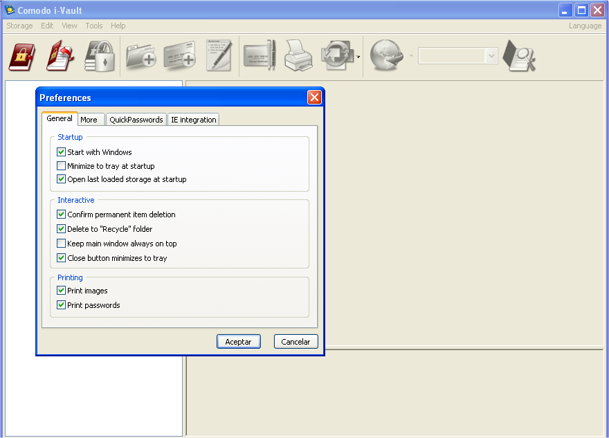
Task: Open the Tools menu
Action: 94,26
